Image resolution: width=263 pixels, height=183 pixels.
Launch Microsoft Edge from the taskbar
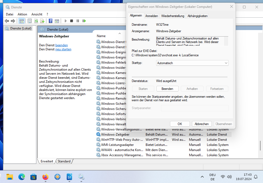(22, 177)
